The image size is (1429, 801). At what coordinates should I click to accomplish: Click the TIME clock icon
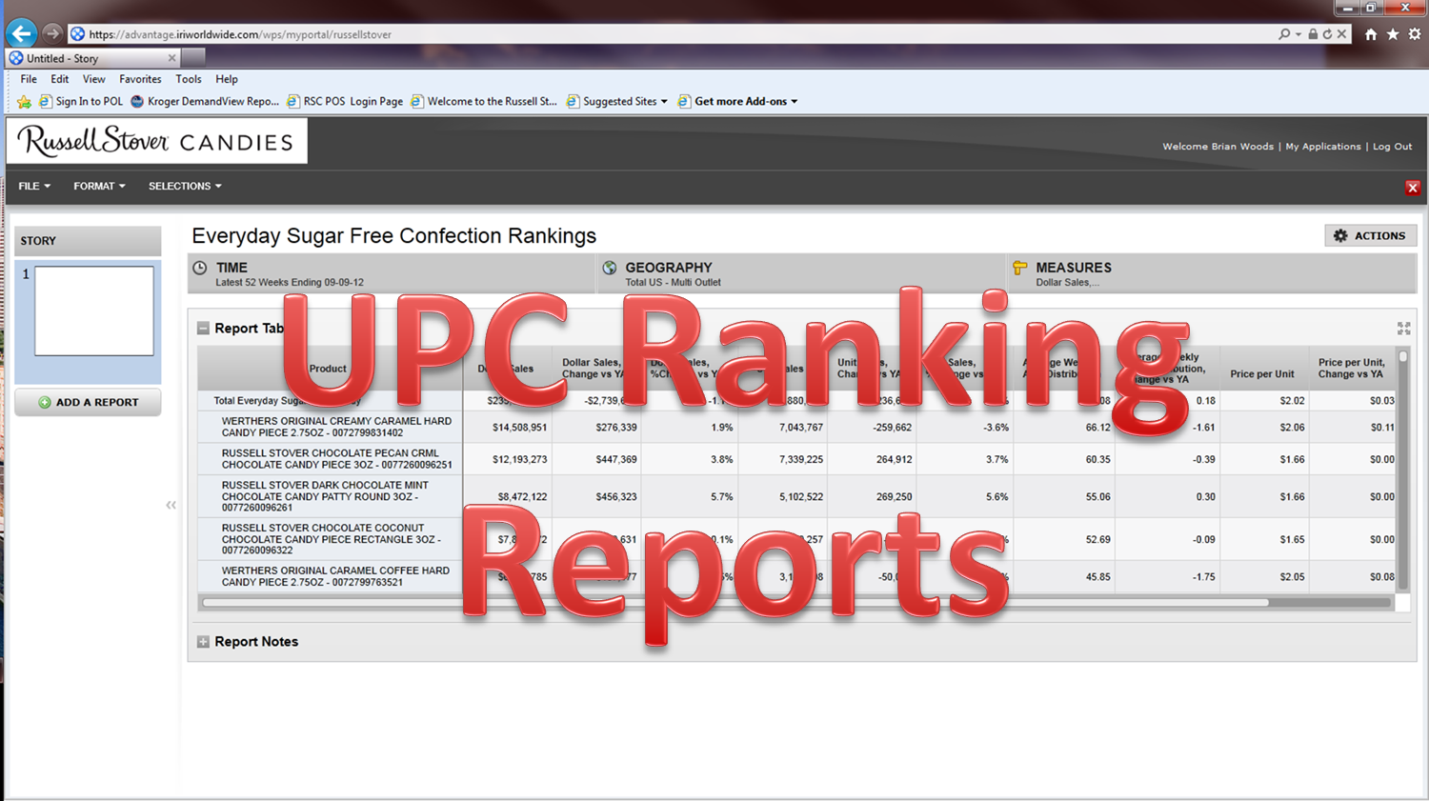pos(200,269)
